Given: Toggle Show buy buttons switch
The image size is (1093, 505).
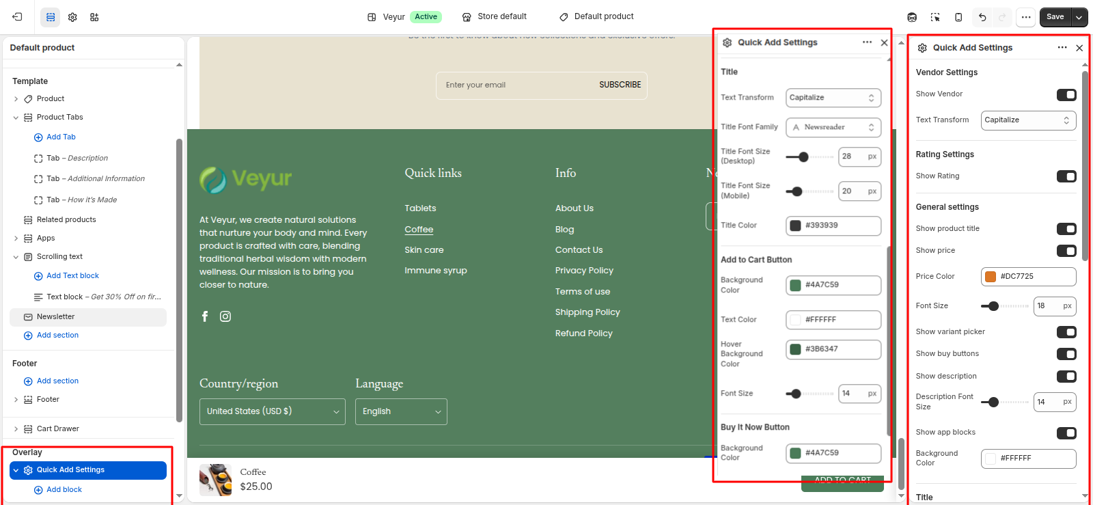Looking at the screenshot, I should [1066, 354].
